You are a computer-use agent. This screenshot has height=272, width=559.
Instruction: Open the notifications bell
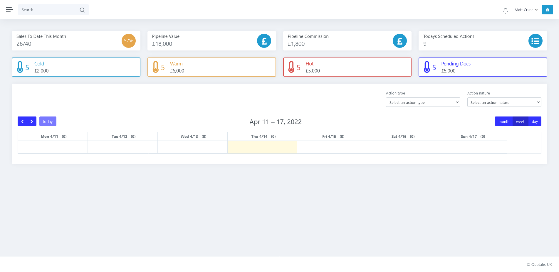[x=505, y=11]
